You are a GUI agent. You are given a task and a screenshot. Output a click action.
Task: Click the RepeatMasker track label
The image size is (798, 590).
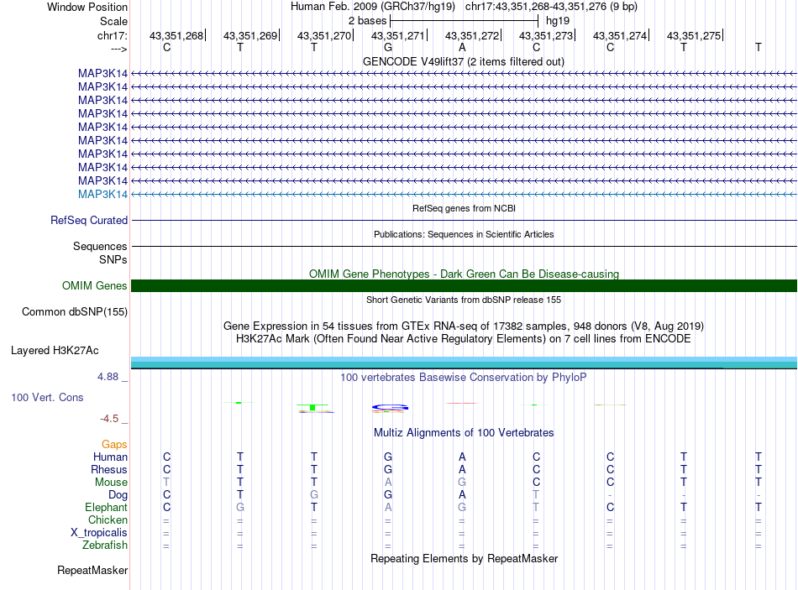(92, 571)
